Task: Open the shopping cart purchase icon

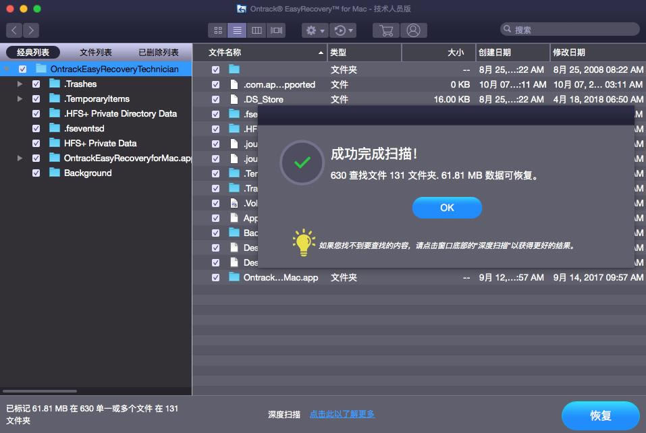Action: click(386, 30)
